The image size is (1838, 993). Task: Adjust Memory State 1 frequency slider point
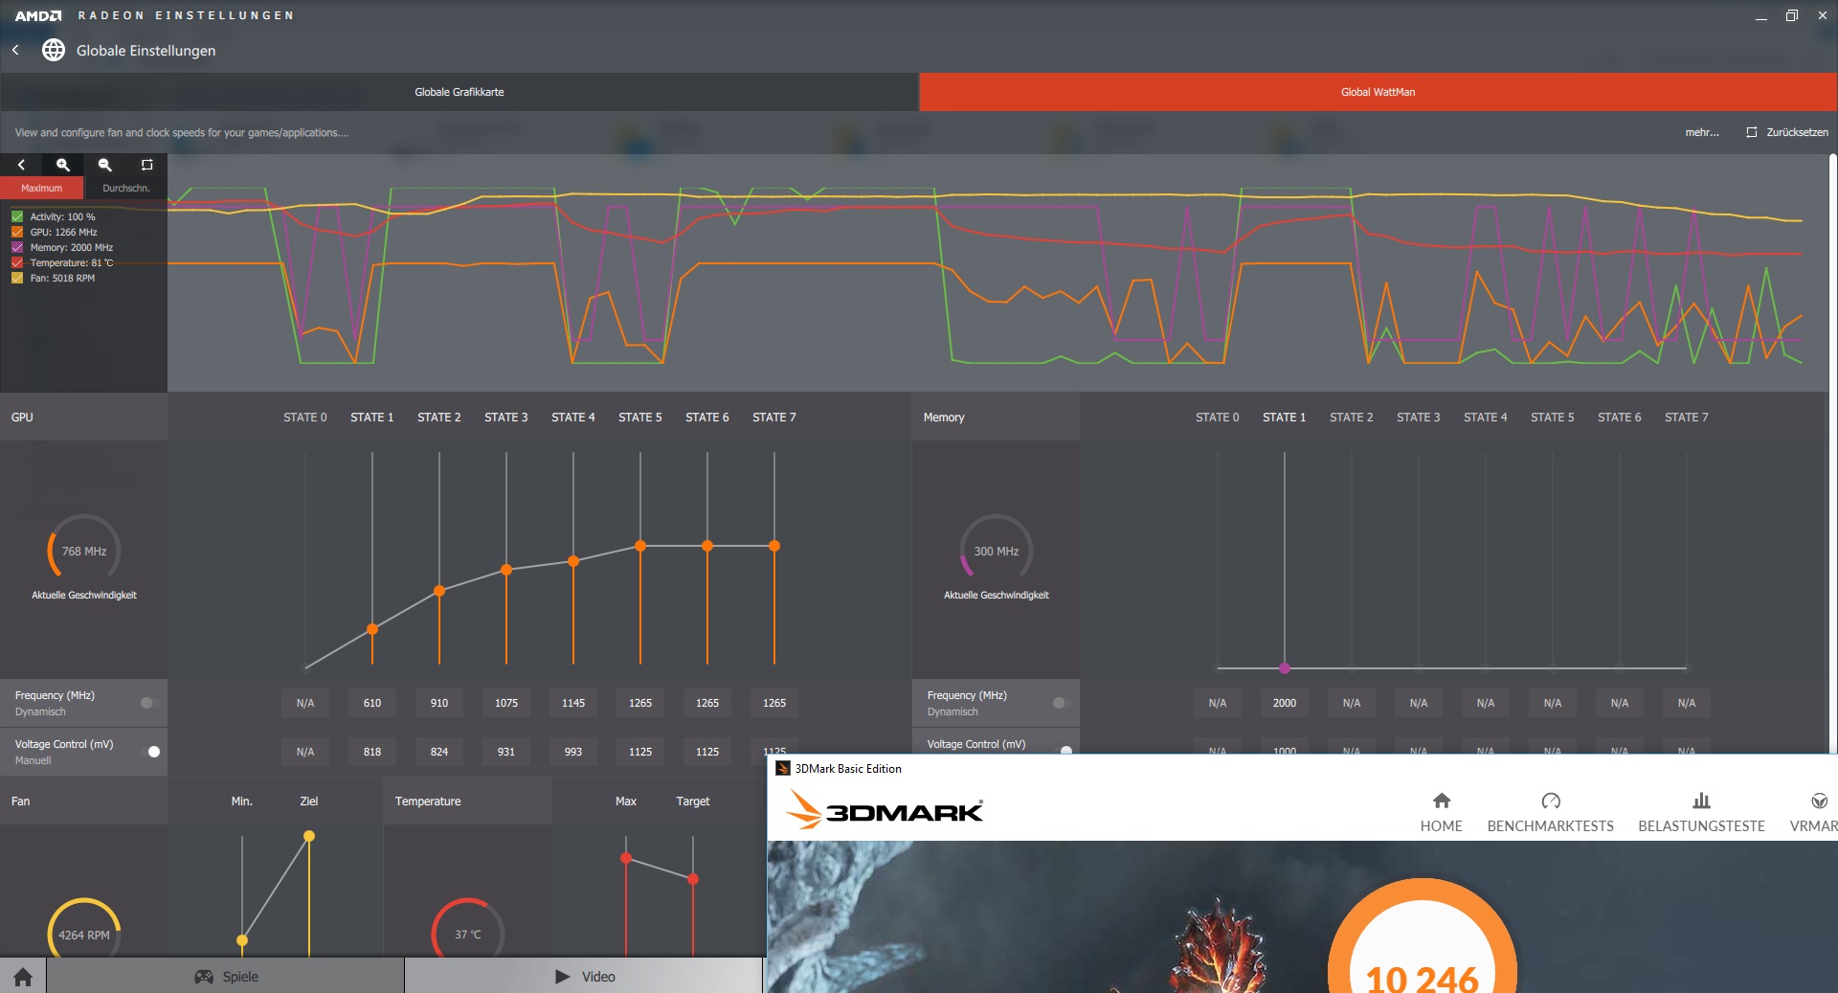pos(1285,668)
